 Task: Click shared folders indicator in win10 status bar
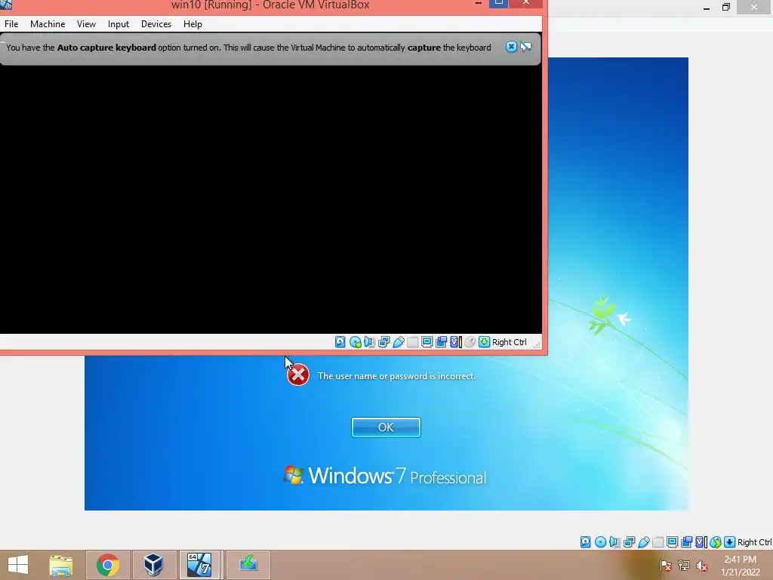click(413, 342)
